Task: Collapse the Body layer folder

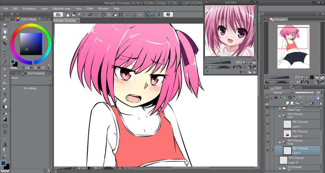Action: tap(279, 142)
